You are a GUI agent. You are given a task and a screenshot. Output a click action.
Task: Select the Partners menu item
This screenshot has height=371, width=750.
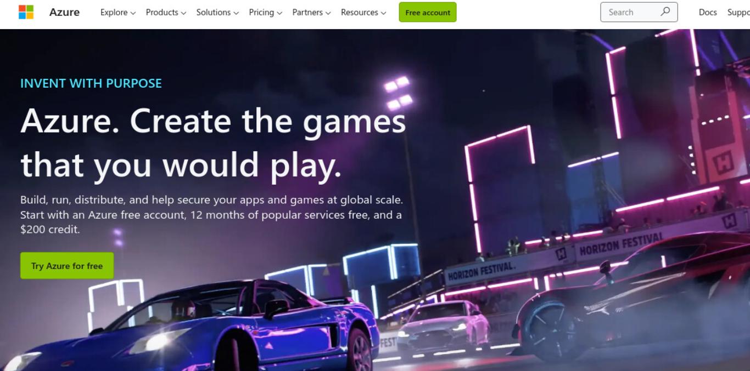click(x=311, y=12)
